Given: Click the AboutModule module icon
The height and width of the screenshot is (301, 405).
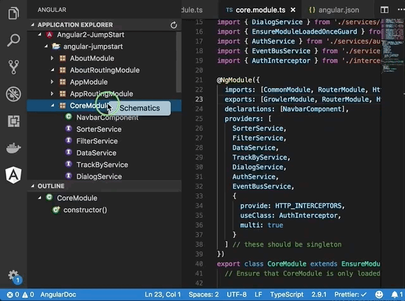Looking at the screenshot, I should click(63, 58).
